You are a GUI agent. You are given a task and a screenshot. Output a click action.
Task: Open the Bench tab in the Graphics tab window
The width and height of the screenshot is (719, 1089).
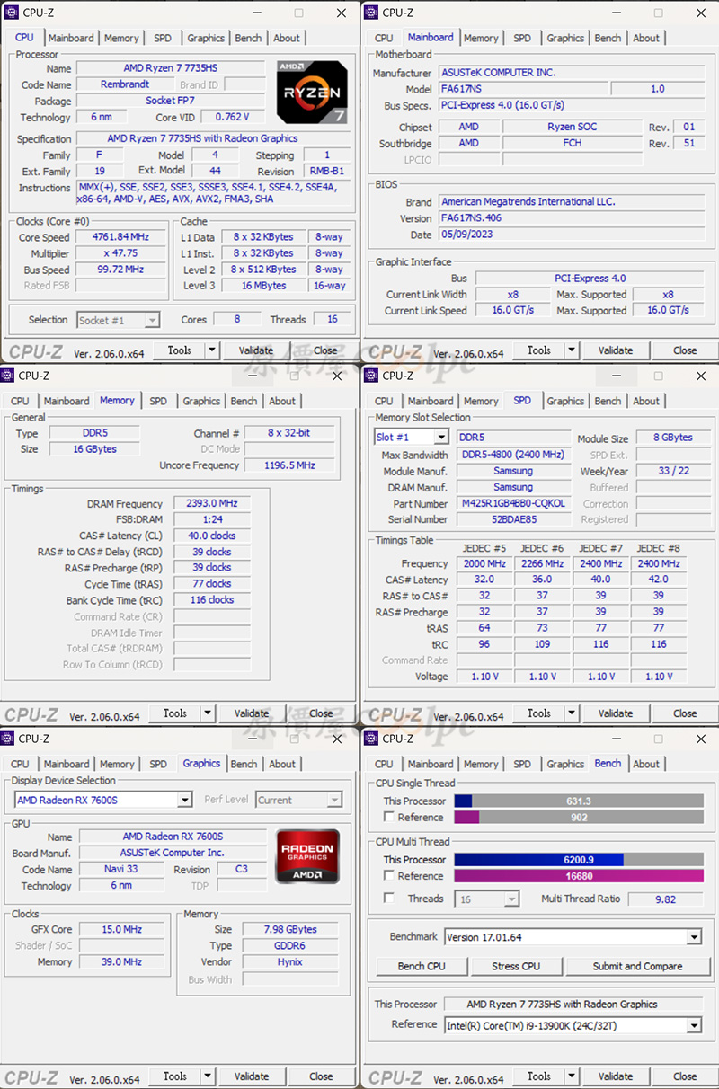(244, 764)
